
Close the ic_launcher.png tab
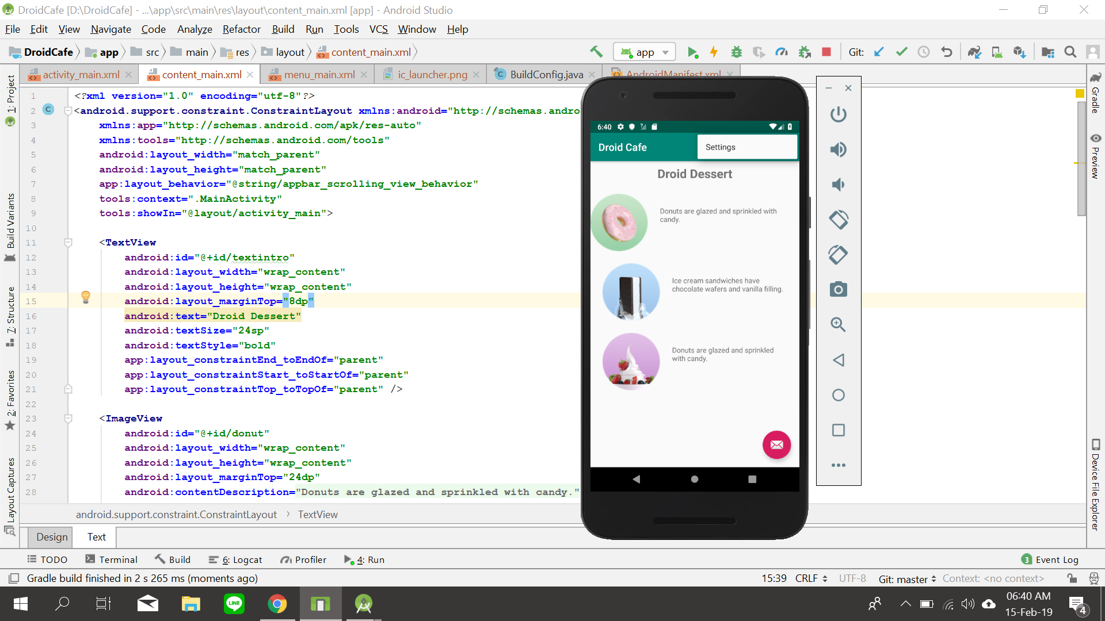point(476,75)
